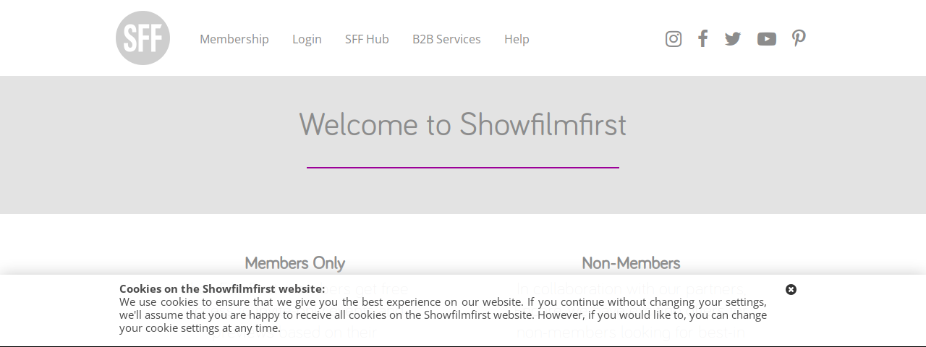Click the 'Cookies on the Showfilmfirst website' heading

coord(222,288)
